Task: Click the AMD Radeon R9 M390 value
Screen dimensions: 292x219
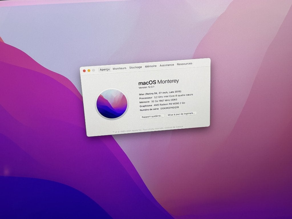Action: pyautogui.click(x=169, y=104)
